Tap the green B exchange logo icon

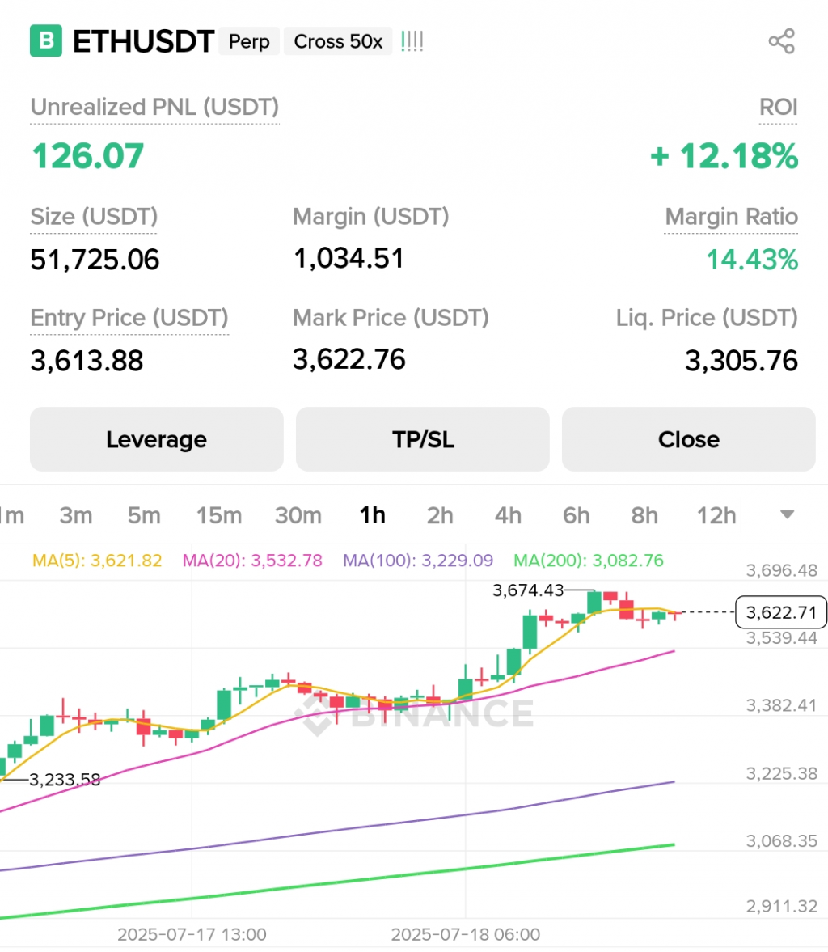coord(46,41)
